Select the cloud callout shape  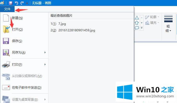tap(137, 28)
